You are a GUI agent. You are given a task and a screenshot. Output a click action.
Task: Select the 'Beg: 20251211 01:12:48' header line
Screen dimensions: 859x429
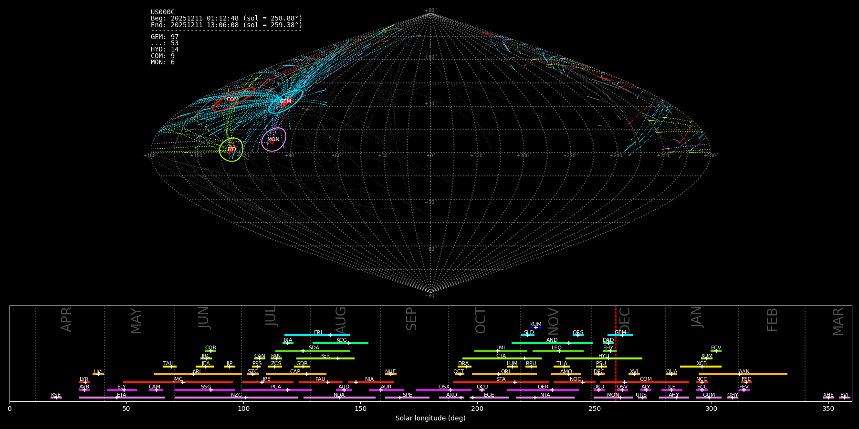pos(227,19)
